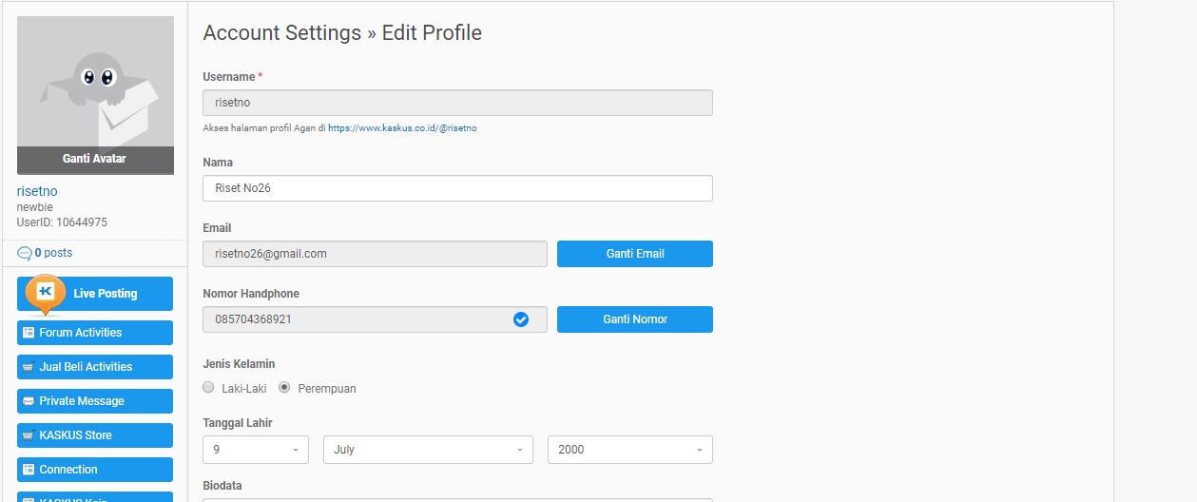Click the verified checkmark in phone field
Viewport: 1197px width, 502px height.
tap(521, 319)
